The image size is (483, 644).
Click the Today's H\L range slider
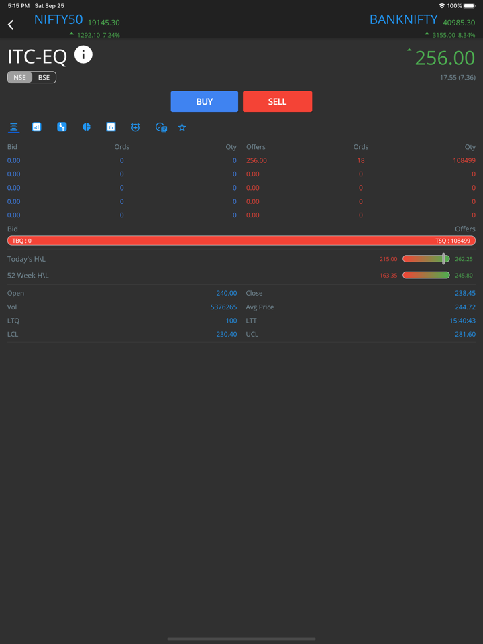(x=426, y=259)
